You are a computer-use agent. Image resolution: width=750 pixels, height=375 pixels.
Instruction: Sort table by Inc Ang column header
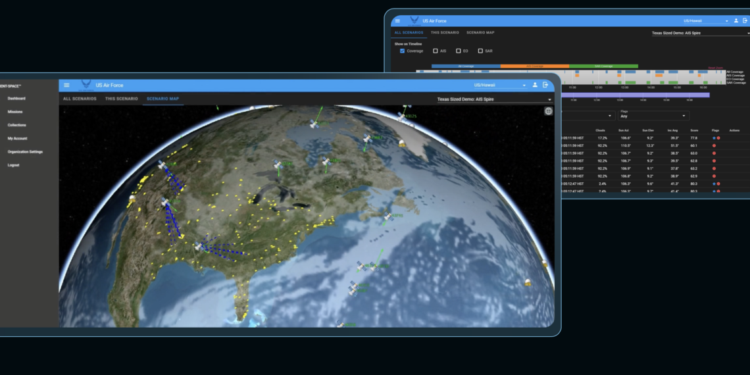(673, 130)
